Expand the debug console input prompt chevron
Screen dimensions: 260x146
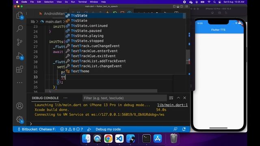pos(31,124)
